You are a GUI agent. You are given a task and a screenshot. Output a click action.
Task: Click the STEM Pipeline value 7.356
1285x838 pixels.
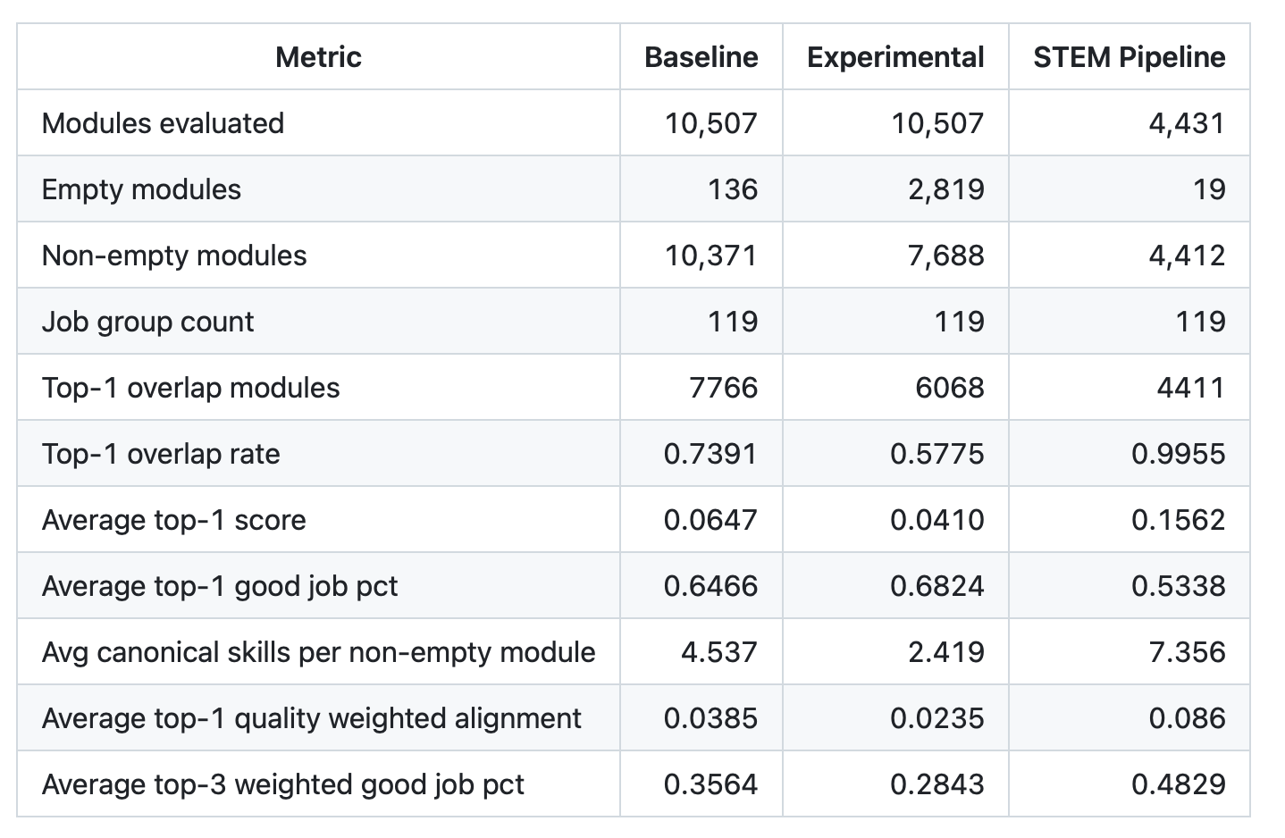tap(1187, 652)
